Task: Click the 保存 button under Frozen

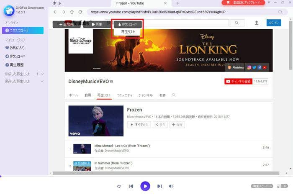Action: click(x=177, y=125)
